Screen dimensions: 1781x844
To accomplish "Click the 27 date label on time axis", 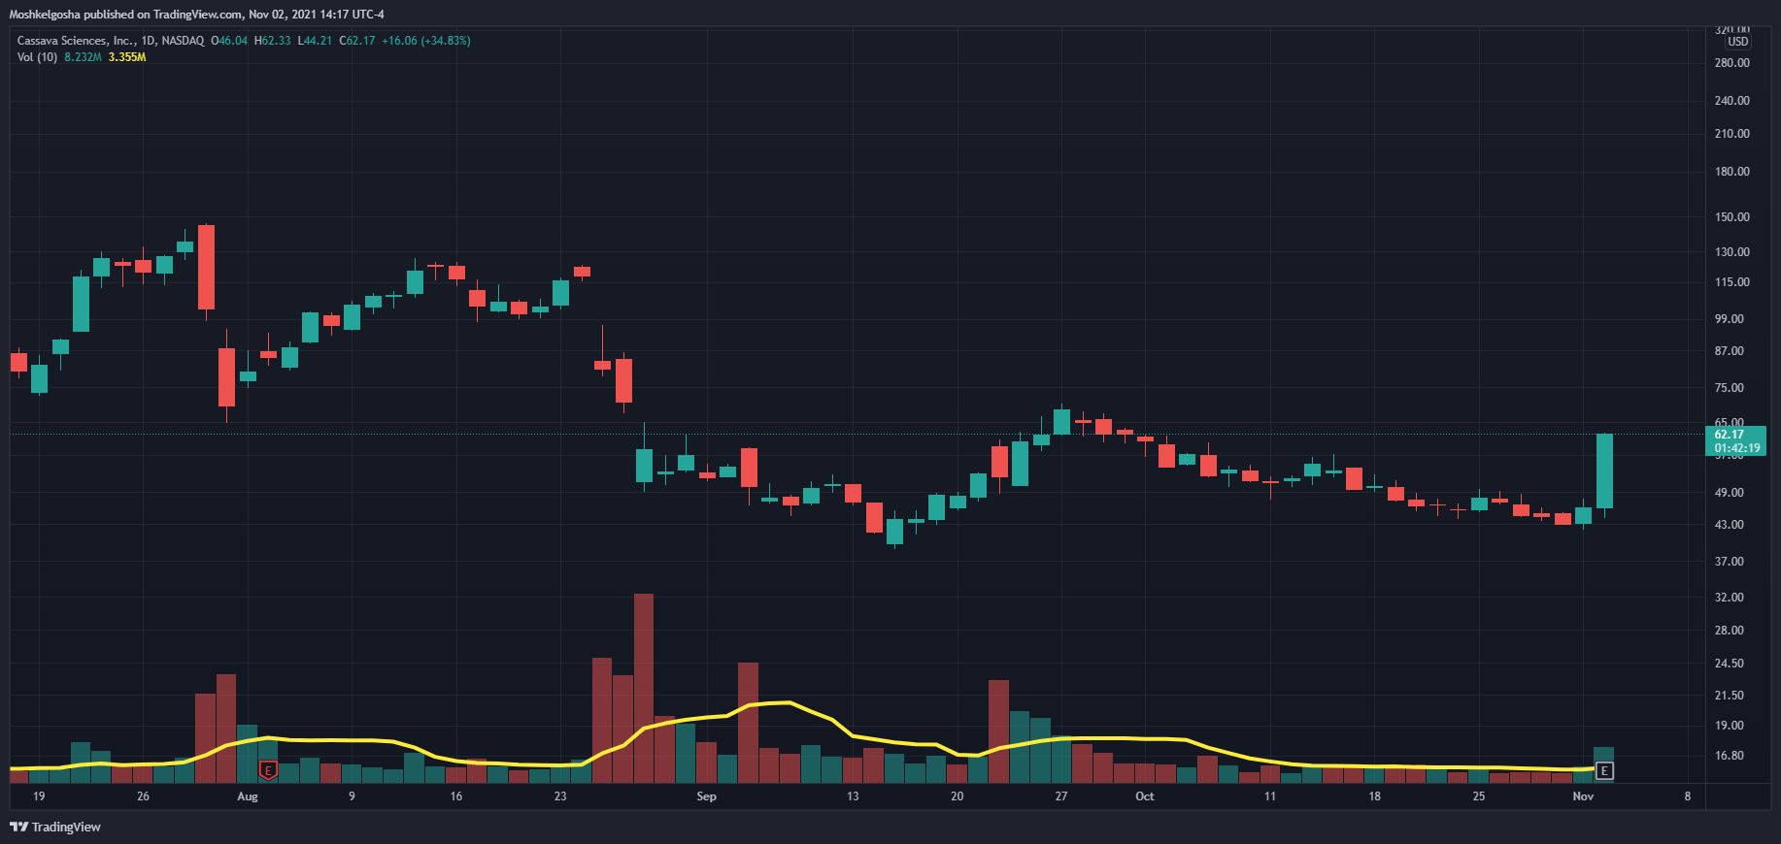I will click(1061, 796).
